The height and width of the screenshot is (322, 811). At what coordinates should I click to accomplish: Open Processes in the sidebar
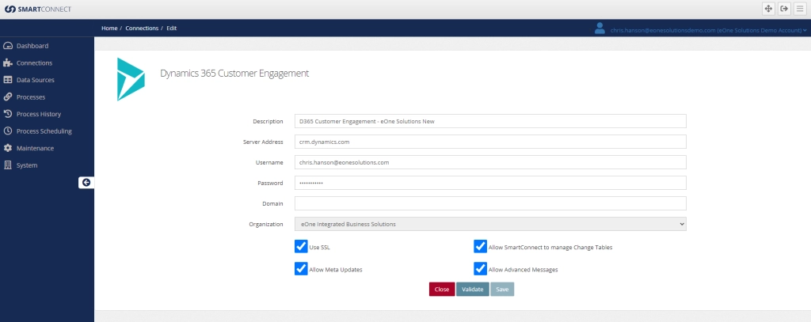pyautogui.click(x=31, y=97)
